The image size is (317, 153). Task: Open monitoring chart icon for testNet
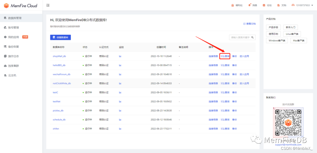point(120,101)
